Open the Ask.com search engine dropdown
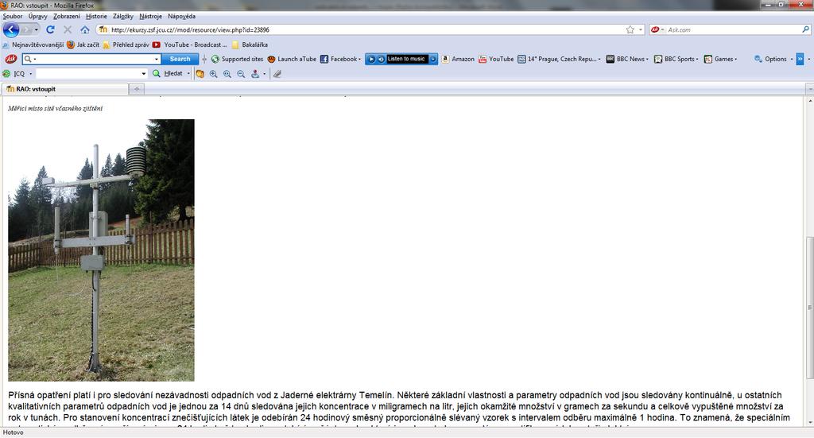The width and height of the screenshot is (814, 438). point(662,30)
